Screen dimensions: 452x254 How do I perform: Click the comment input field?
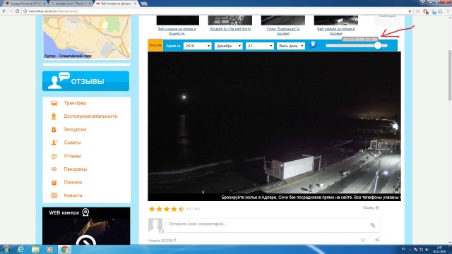click(x=273, y=225)
